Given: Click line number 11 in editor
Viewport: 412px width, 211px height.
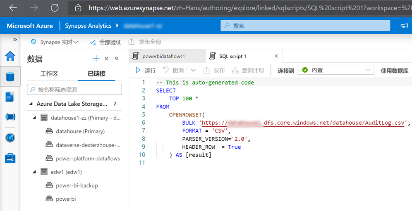Looking at the screenshot, I should [142, 163].
